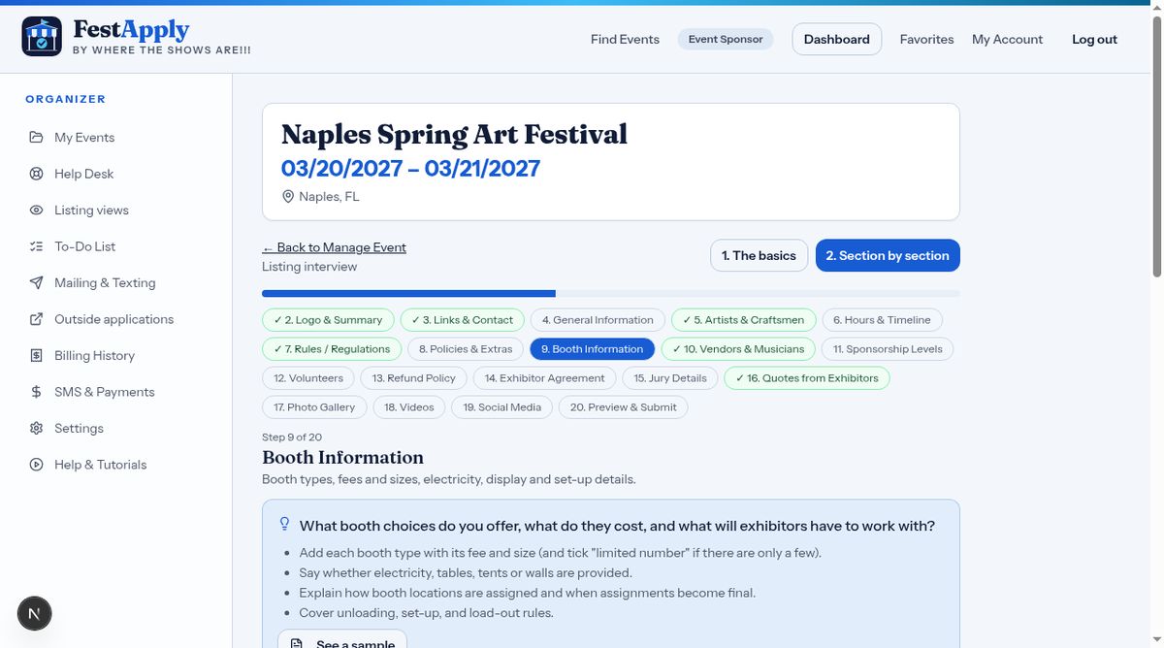Follow the Back to Manage Event link

click(334, 247)
